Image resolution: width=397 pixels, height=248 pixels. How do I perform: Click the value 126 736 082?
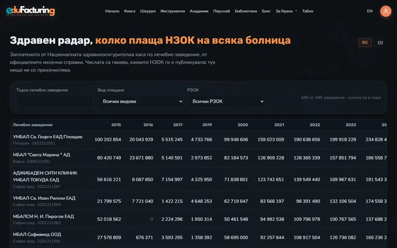[342, 238]
